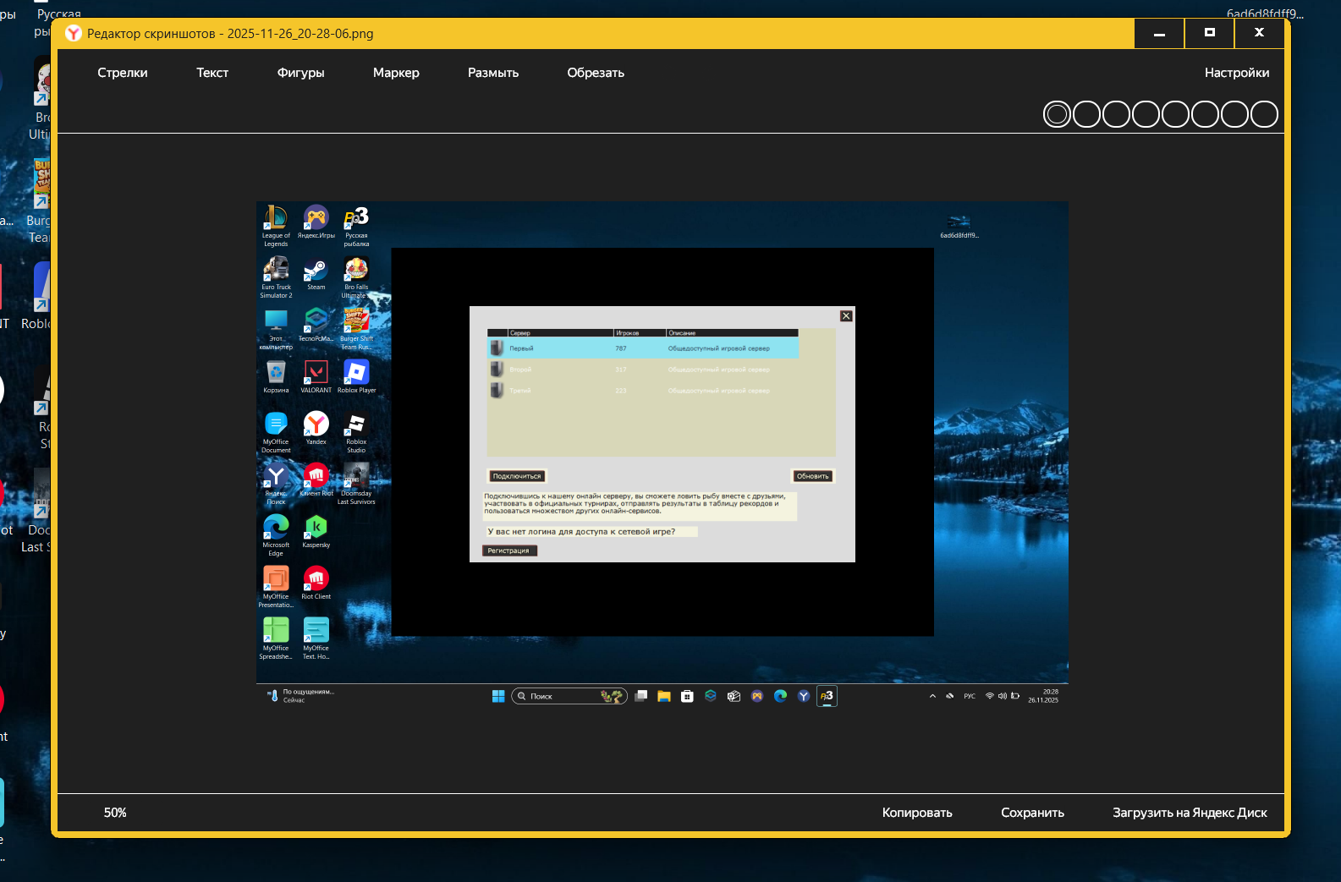Maximize the screenshot editor window

pyautogui.click(x=1209, y=34)
